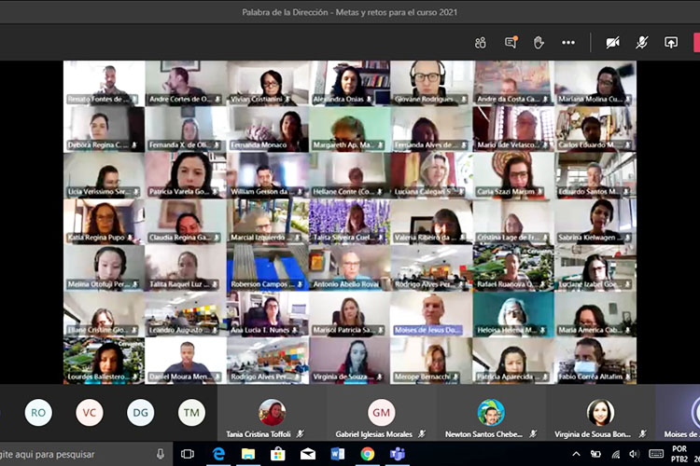Open the meeting chat
700x466 pixels.
[x=511, y=43]
